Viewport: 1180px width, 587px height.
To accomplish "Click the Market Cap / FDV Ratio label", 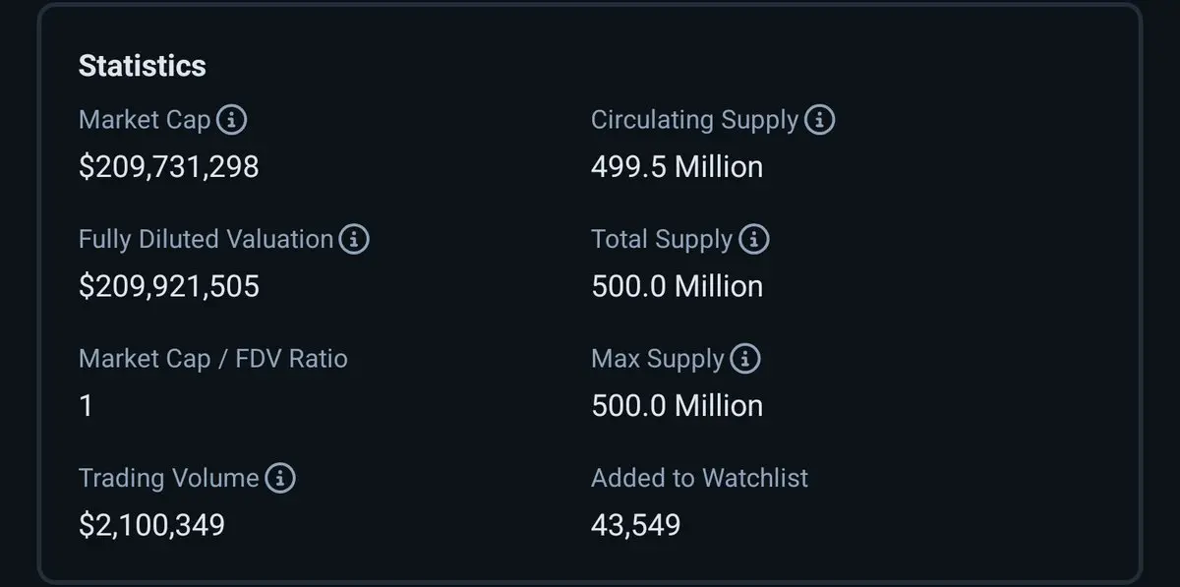I will [213, 359].
